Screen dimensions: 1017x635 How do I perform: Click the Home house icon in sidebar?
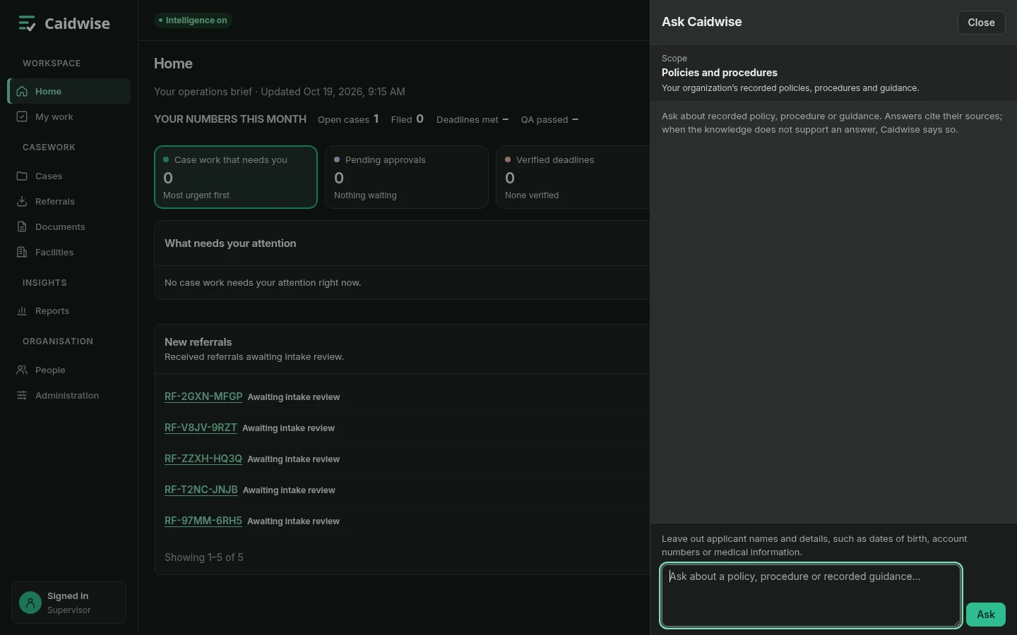[22, 91]
